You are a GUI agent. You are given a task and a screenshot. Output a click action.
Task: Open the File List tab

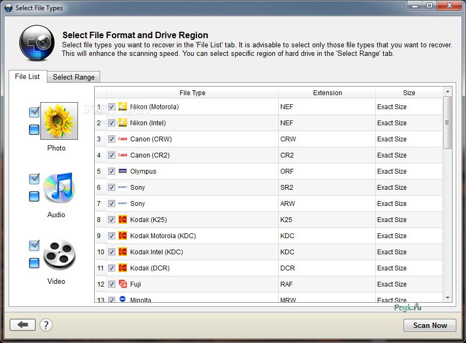(27, 76)
